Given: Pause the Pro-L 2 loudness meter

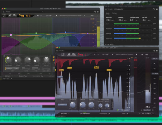Looking at the screenshot, I should [x=141, y=110].
